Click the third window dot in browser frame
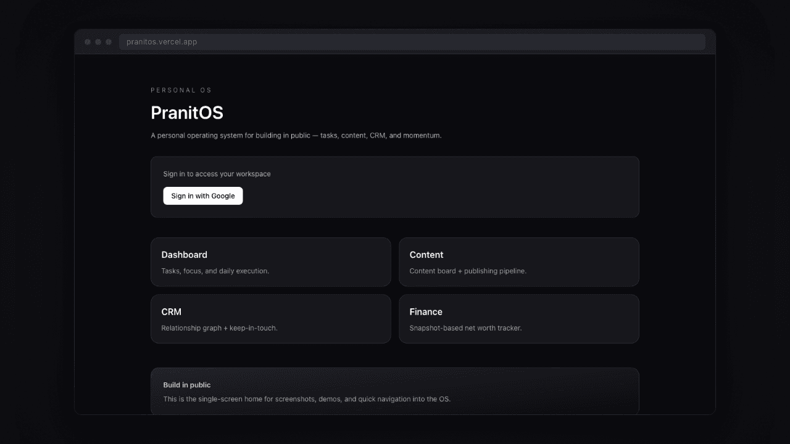Image resolution: width=790 pixels, height=444 pixels. point(109,42)
